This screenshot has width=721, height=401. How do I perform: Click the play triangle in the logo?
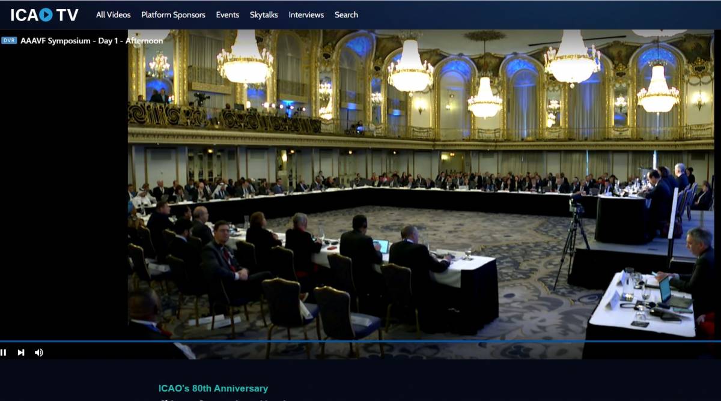[x=46, y=14]
